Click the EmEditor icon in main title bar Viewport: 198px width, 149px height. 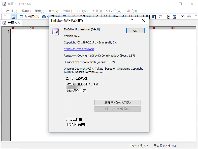pyautogui.click(x=4, y=4)
